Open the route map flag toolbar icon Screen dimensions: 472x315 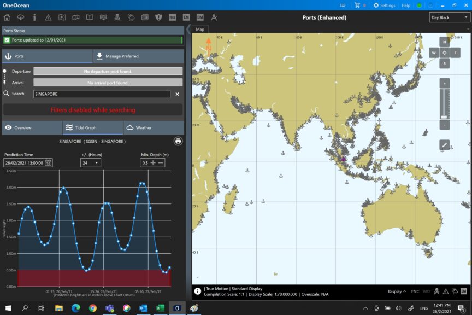(x=62, y=17)
